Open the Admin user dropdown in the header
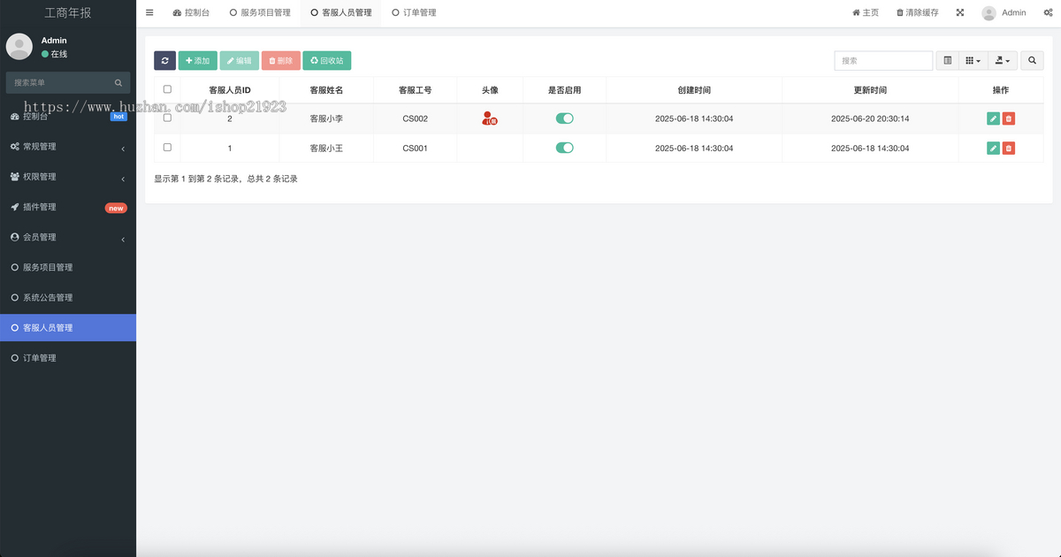 tap(1004, 12)
